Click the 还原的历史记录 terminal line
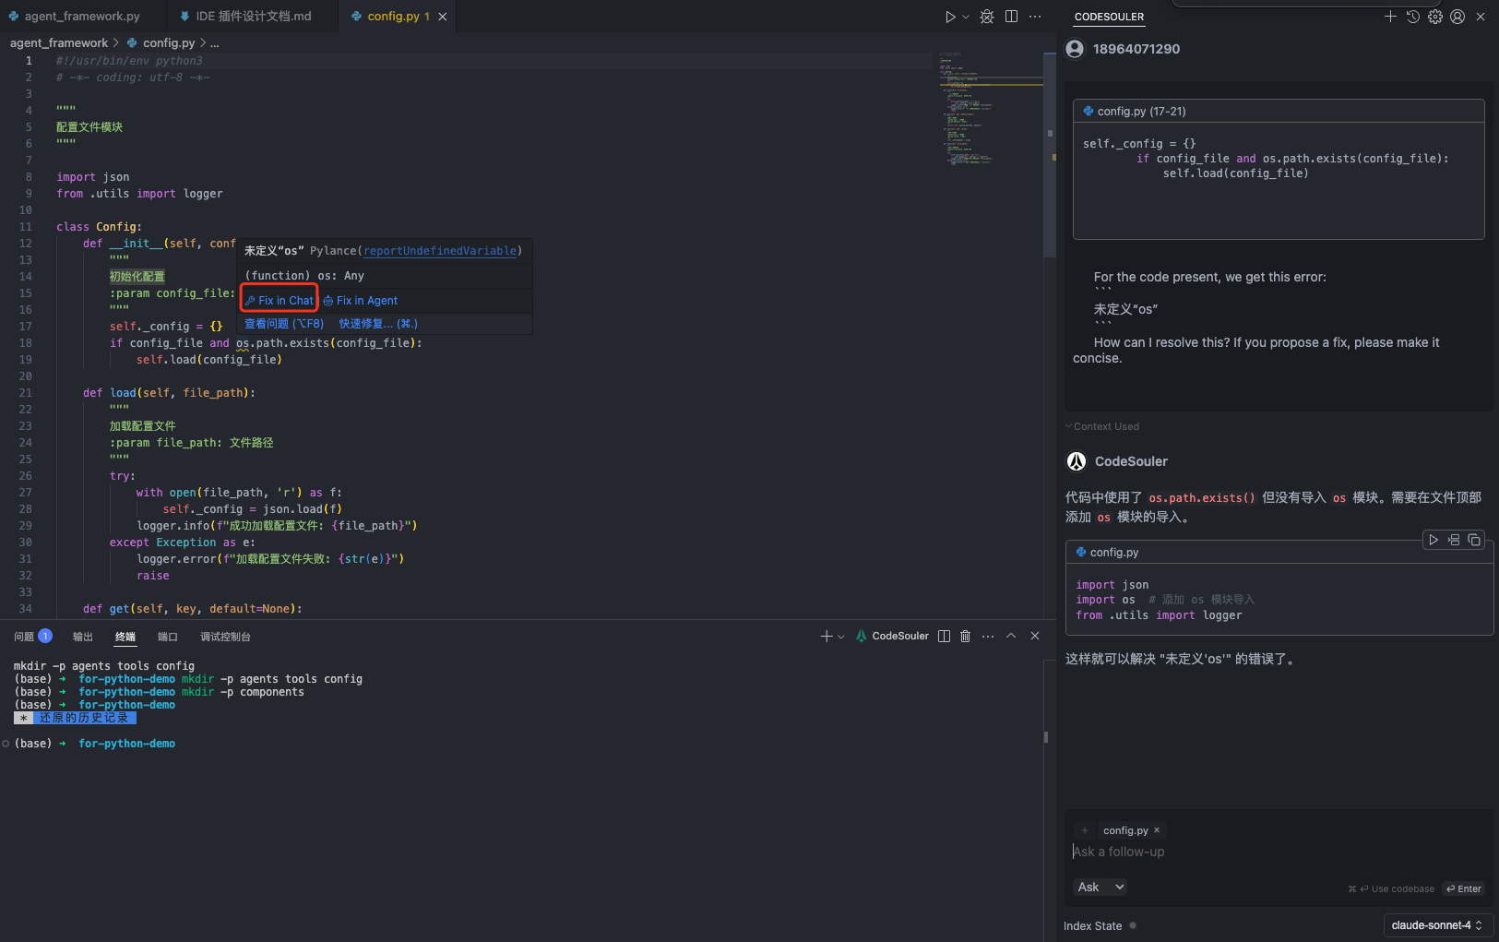1499x942 pixels. pyautogui.click(x=76, y=718)
